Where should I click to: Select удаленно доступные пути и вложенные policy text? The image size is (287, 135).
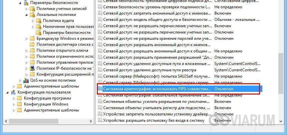tap(157, 64)
